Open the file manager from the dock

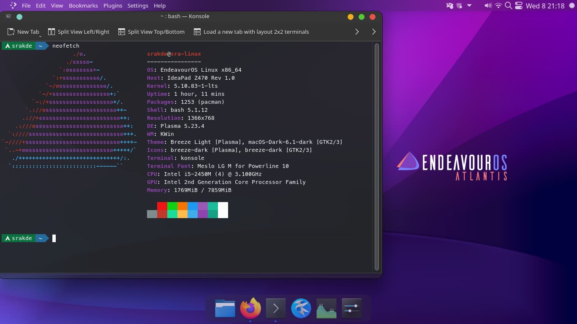tap(225, 309)
